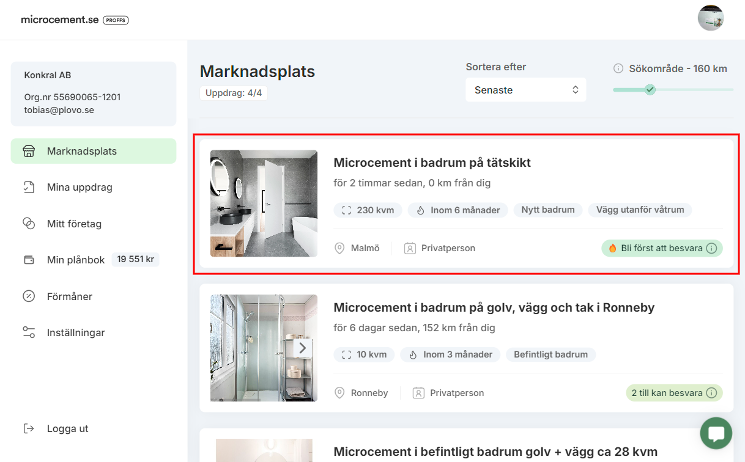Open Marknadsplats in the sidebar

point(94,151)
